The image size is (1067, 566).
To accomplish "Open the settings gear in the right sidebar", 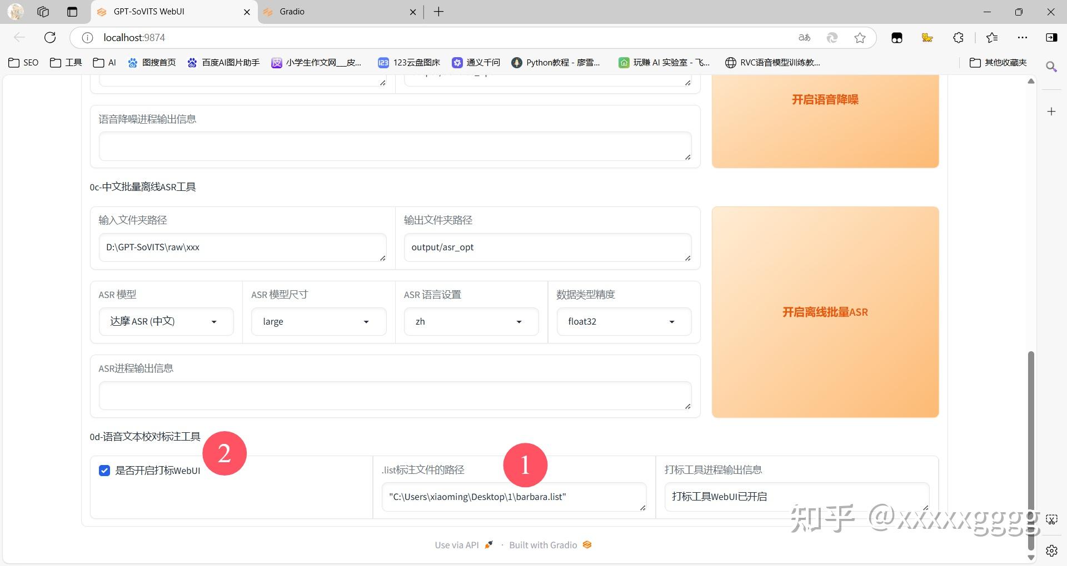I will click(x=1052, y=550).
